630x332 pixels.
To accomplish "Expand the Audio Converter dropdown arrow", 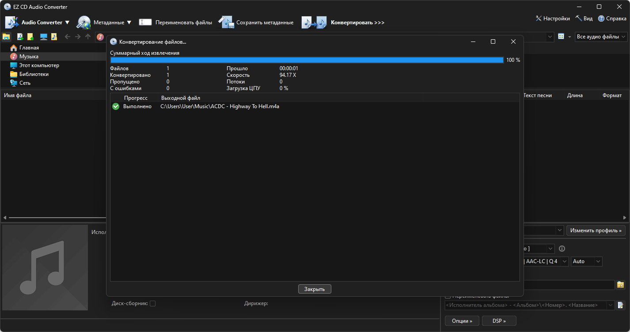I will tap(67, 23).
